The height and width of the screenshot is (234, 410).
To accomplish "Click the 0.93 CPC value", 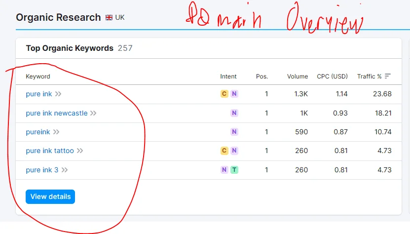I will click(x=340, y=113).
